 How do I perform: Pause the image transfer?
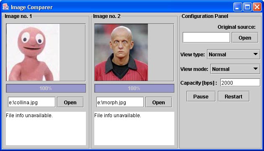click(x=201, y=96)
